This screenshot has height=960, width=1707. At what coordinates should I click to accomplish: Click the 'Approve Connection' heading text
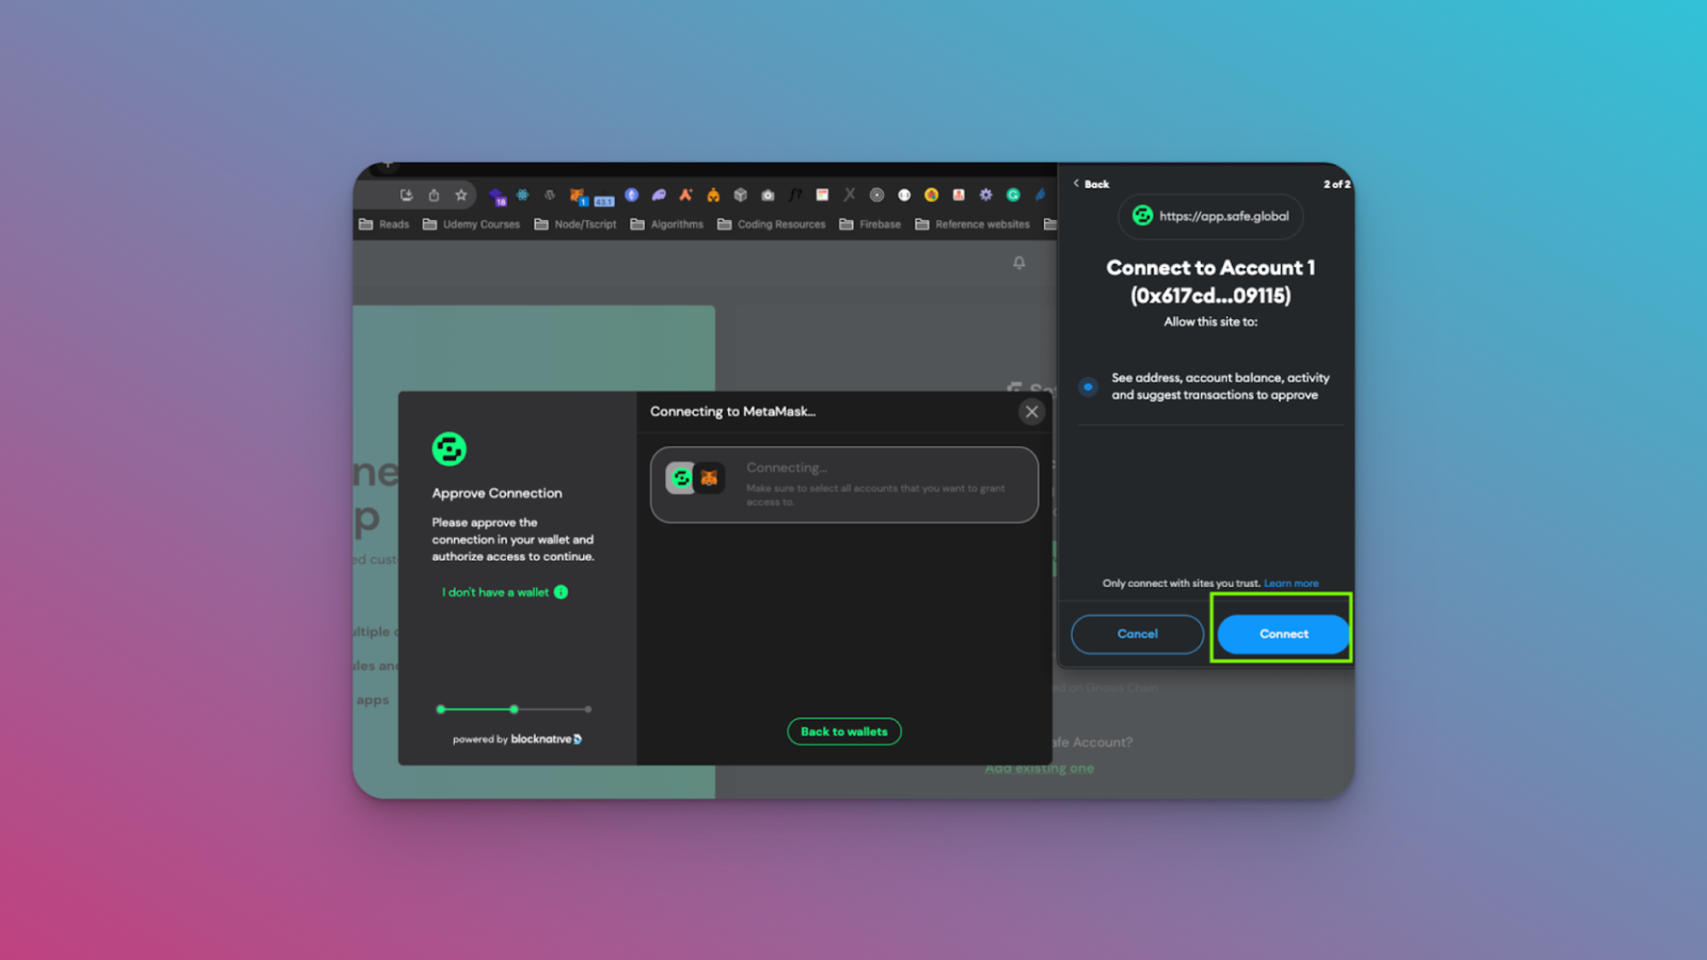point(497,493)
